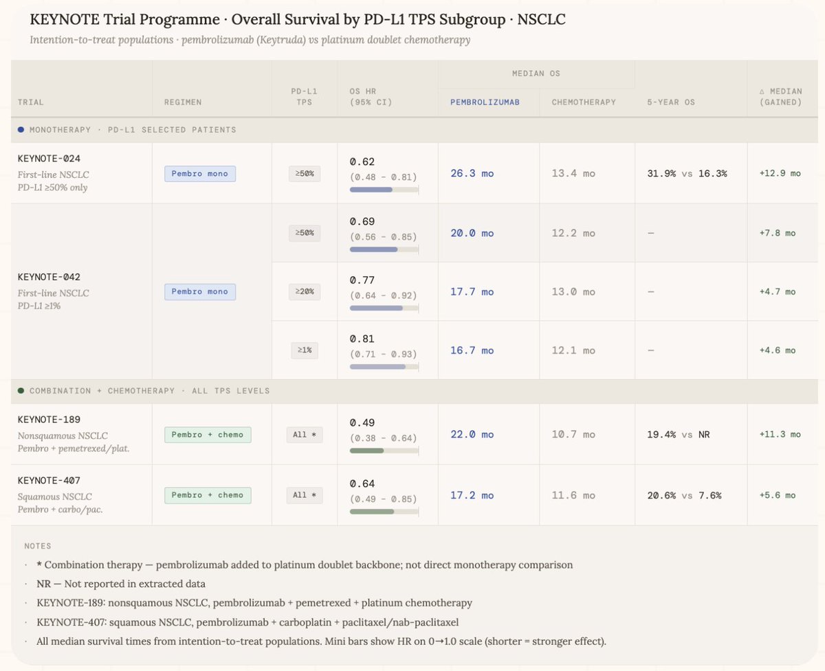Click the Pembro + chemo badge for KEYNOTE-189

point(208,435)
